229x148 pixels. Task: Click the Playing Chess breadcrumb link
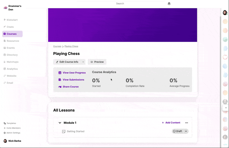[x=71, y=46]
